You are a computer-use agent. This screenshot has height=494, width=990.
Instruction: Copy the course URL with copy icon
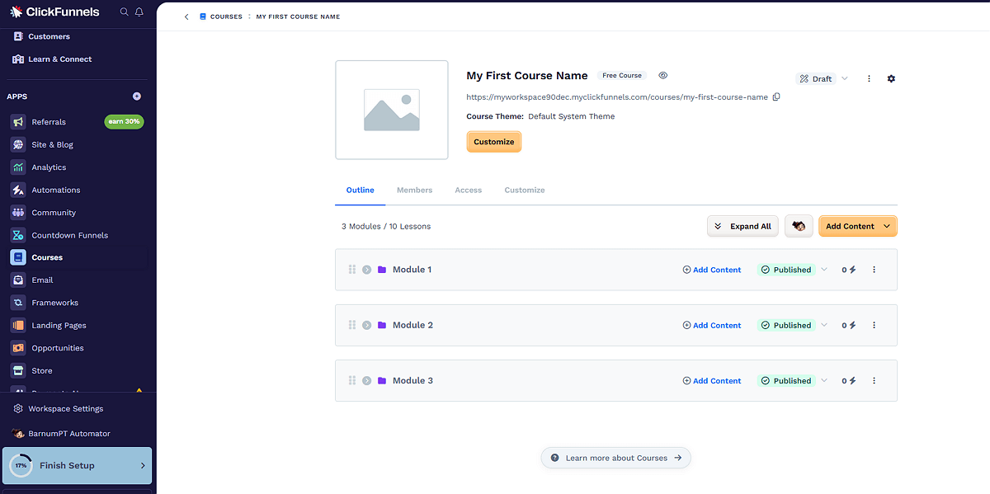point(775,97)
